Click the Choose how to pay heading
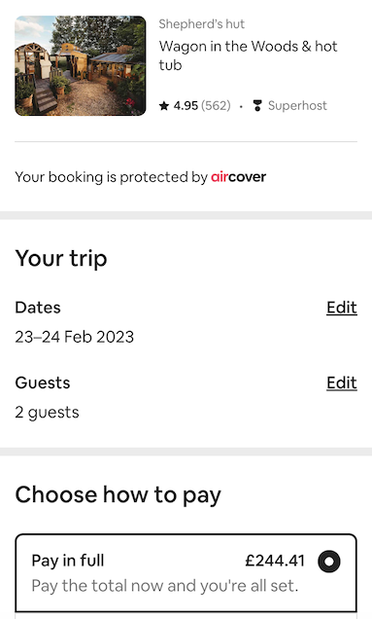Screen dimensions: 372x619 [118, 495]
